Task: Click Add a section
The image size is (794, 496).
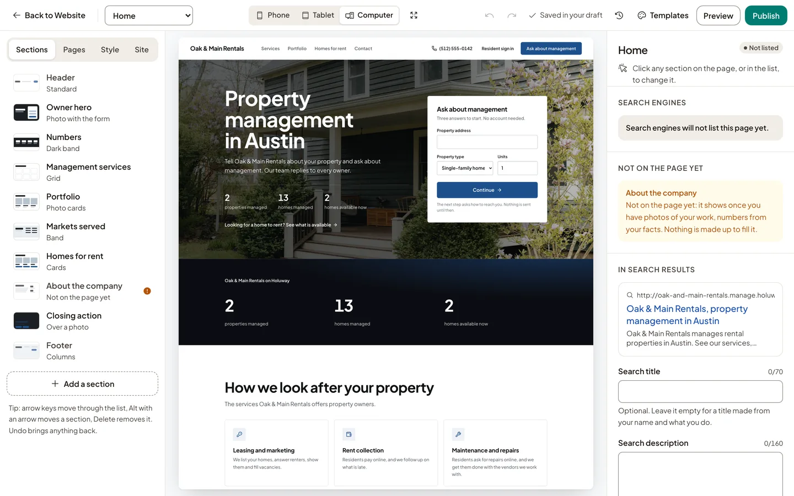Action: tap(83, 384)
